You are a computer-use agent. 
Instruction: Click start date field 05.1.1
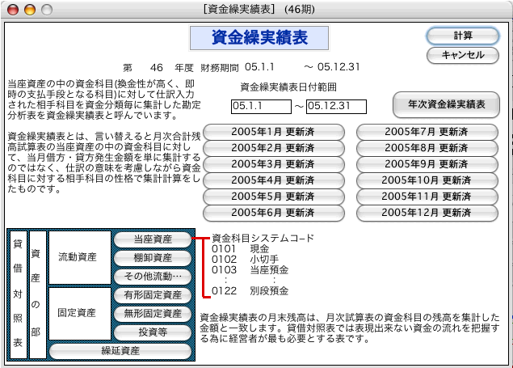[259, 108]
